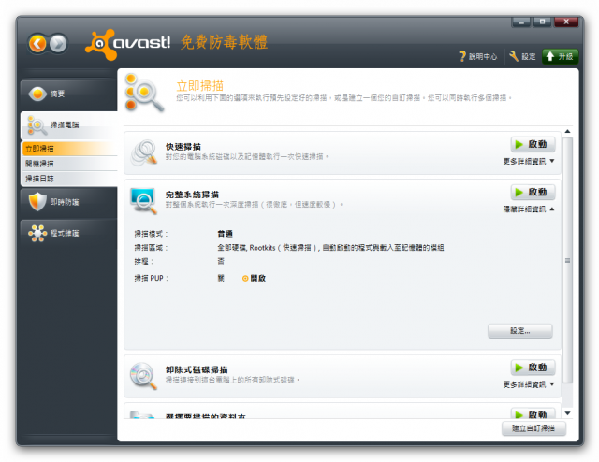This screenshot has height=462, width=599.
Task: Click the 掃描電腦 magnifier sidebar icon
Action: point(37,125)
